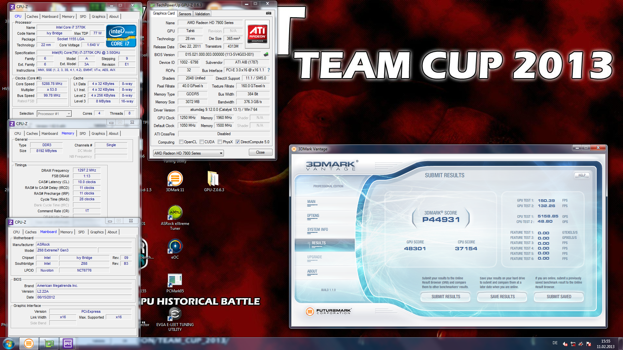623x350 pixels.
Task: Open the GPU-Z.0.6.3 folder icon
Action: tap(214, 181)
